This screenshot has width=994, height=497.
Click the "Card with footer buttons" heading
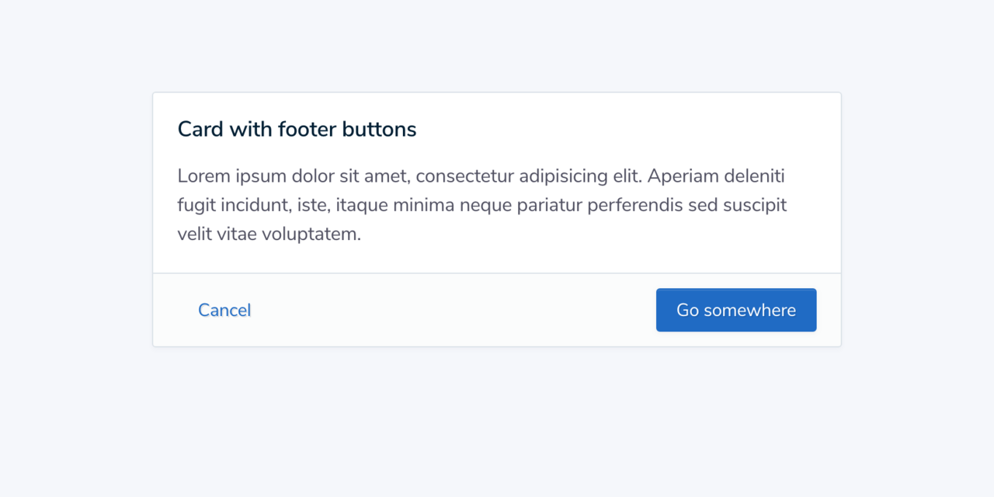click(x=297, y=130)
